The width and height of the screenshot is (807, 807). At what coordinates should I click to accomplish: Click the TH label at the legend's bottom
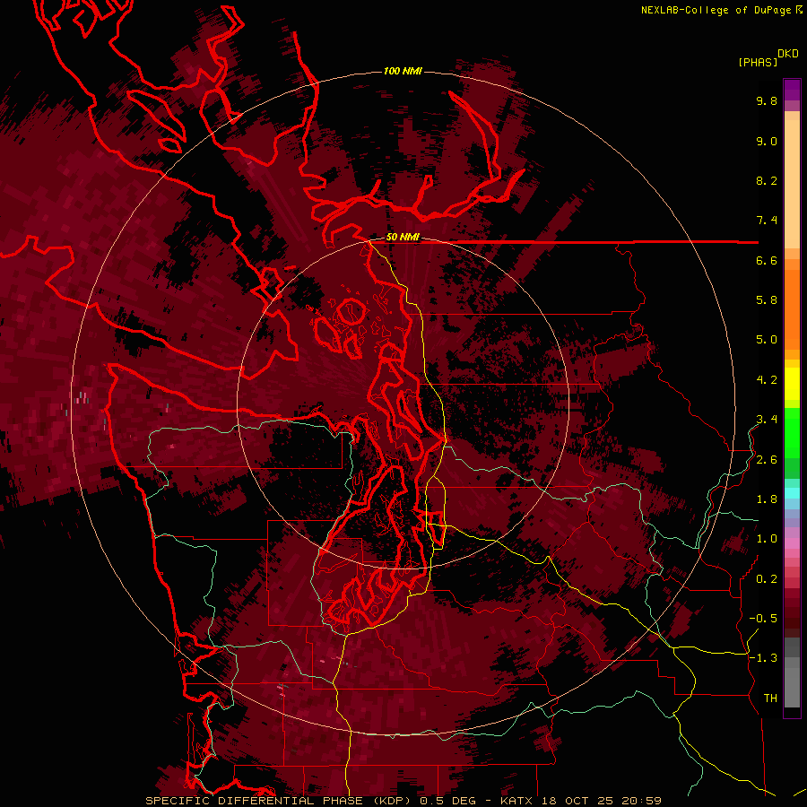[770, 699]
